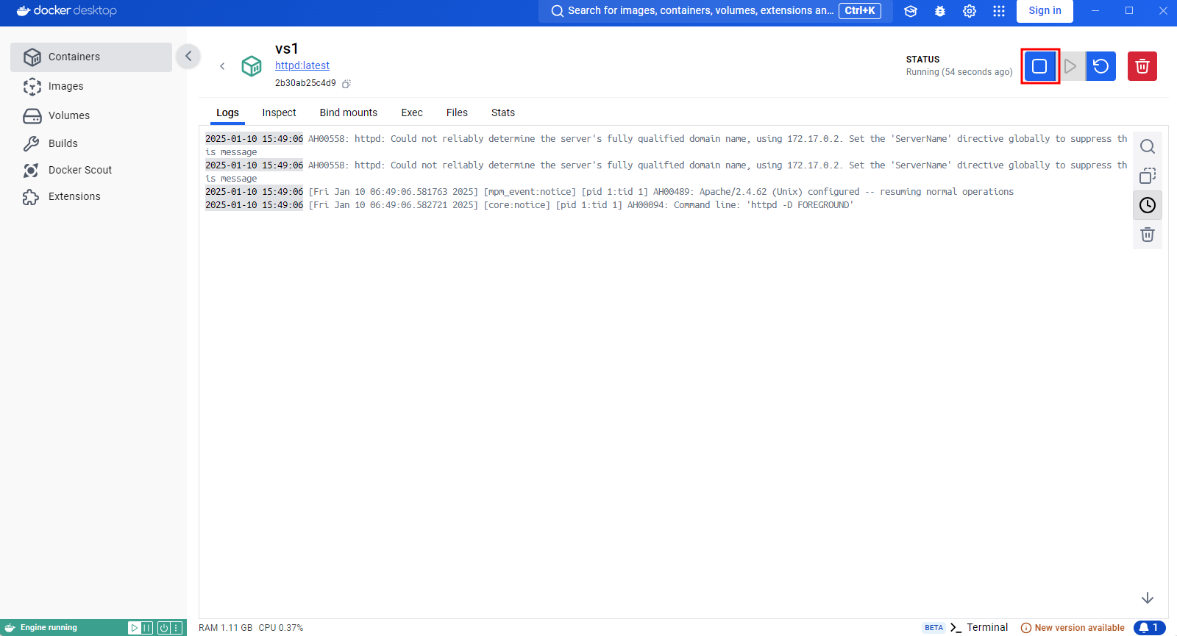Resume engine with the play icon in status bar
This screenshot has height=636, width=1177.
point(134,628)
